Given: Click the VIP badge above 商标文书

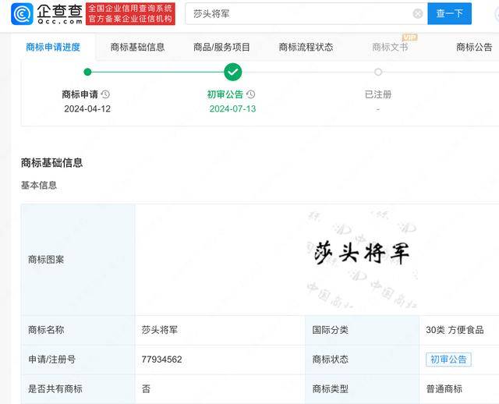Looking at the screenshot, I should pos(409,37).
